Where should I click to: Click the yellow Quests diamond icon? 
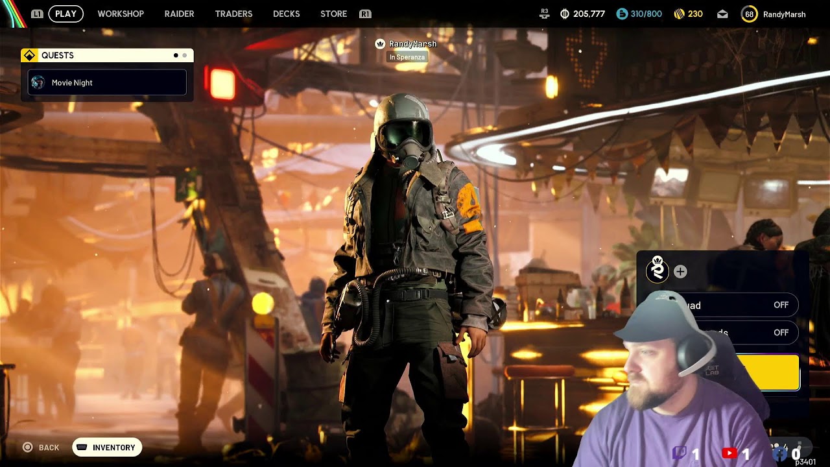pyautogui.click(x=29, y=55)
